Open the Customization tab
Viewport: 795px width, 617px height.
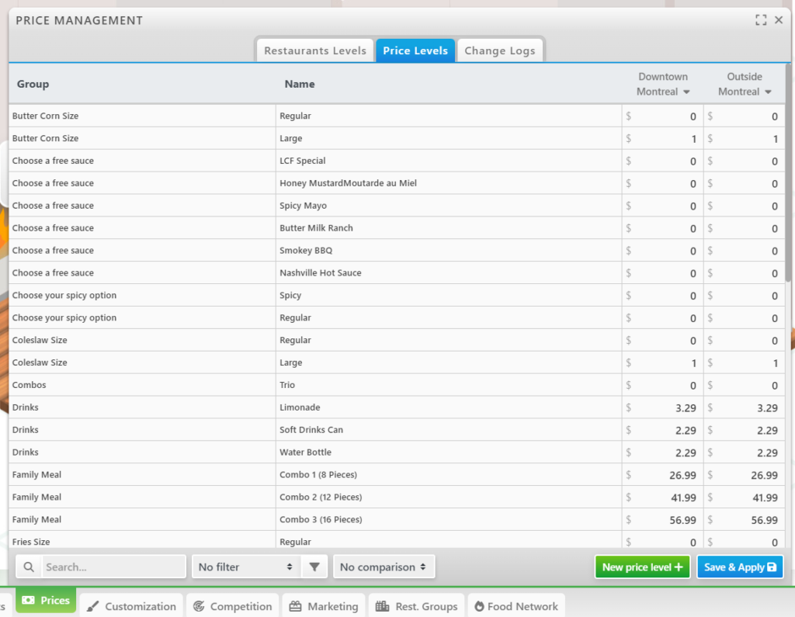point(131,606)
